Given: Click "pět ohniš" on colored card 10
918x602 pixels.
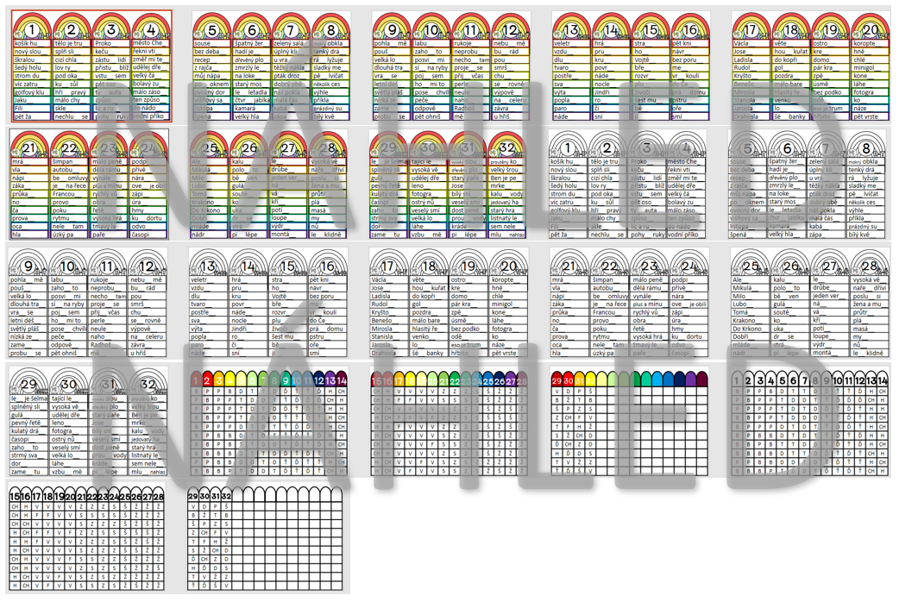Looking at the screenshot, I should (x=427, y=116).
